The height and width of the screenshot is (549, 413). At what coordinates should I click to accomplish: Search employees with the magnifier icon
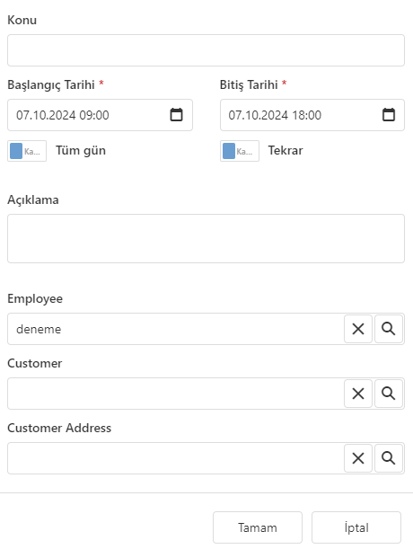(x=389, y=329)
